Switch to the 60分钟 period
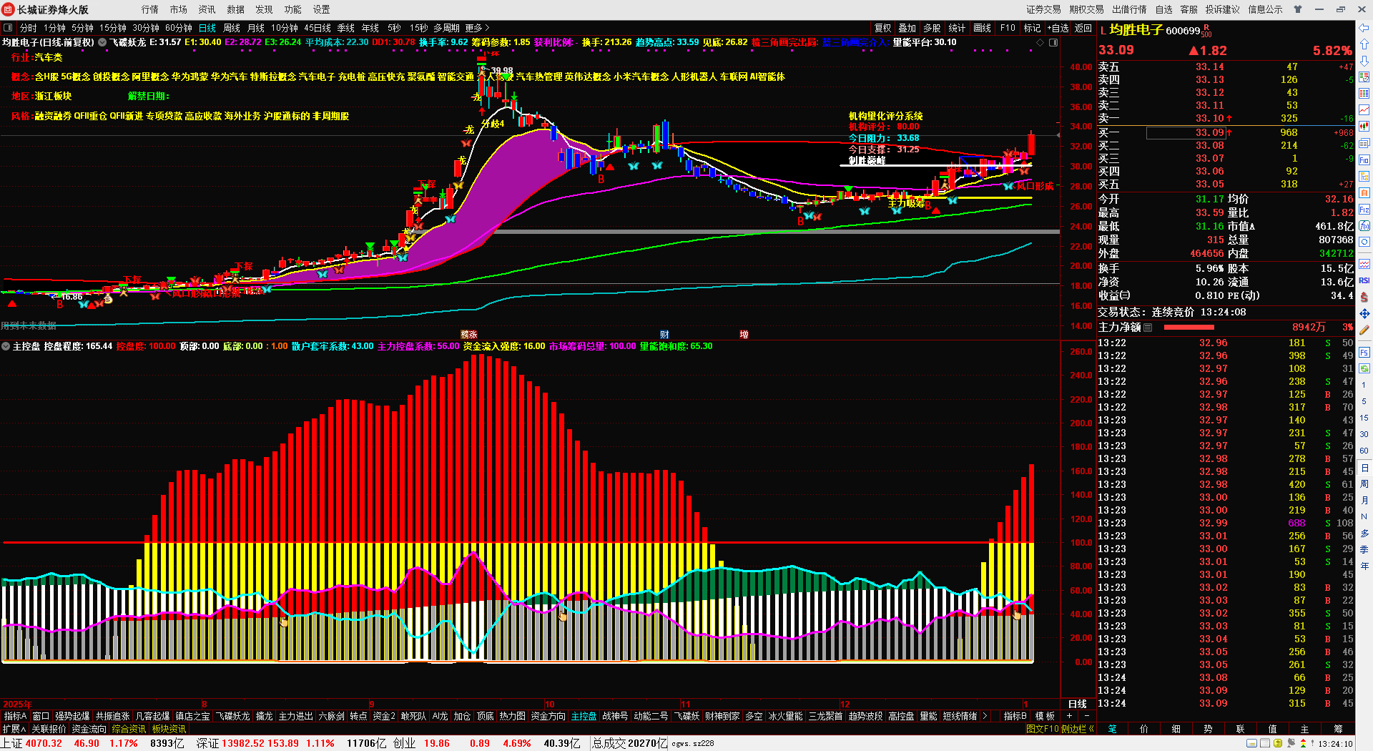1373x751 pixels. tap(179, 28)
